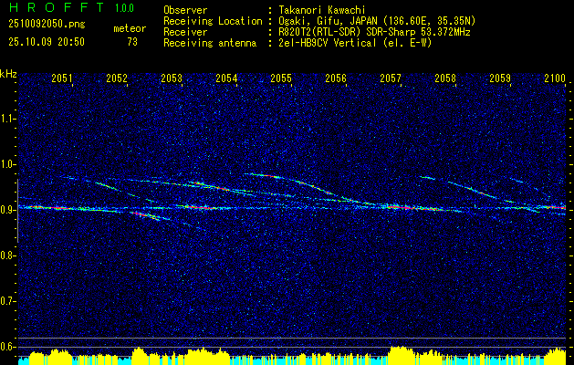574x365 pixels.
Task: Click the 0.9 kHz frequency tick label
Action: coord(7,210)
